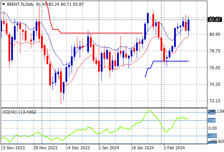Click the 13 Nov 2023 date label
The image size is (224, 152).
coord(13,148)
